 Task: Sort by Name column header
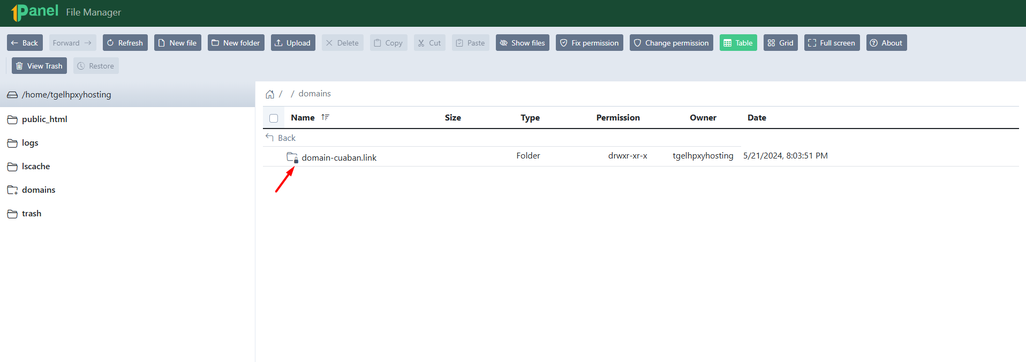pos(303,118)
